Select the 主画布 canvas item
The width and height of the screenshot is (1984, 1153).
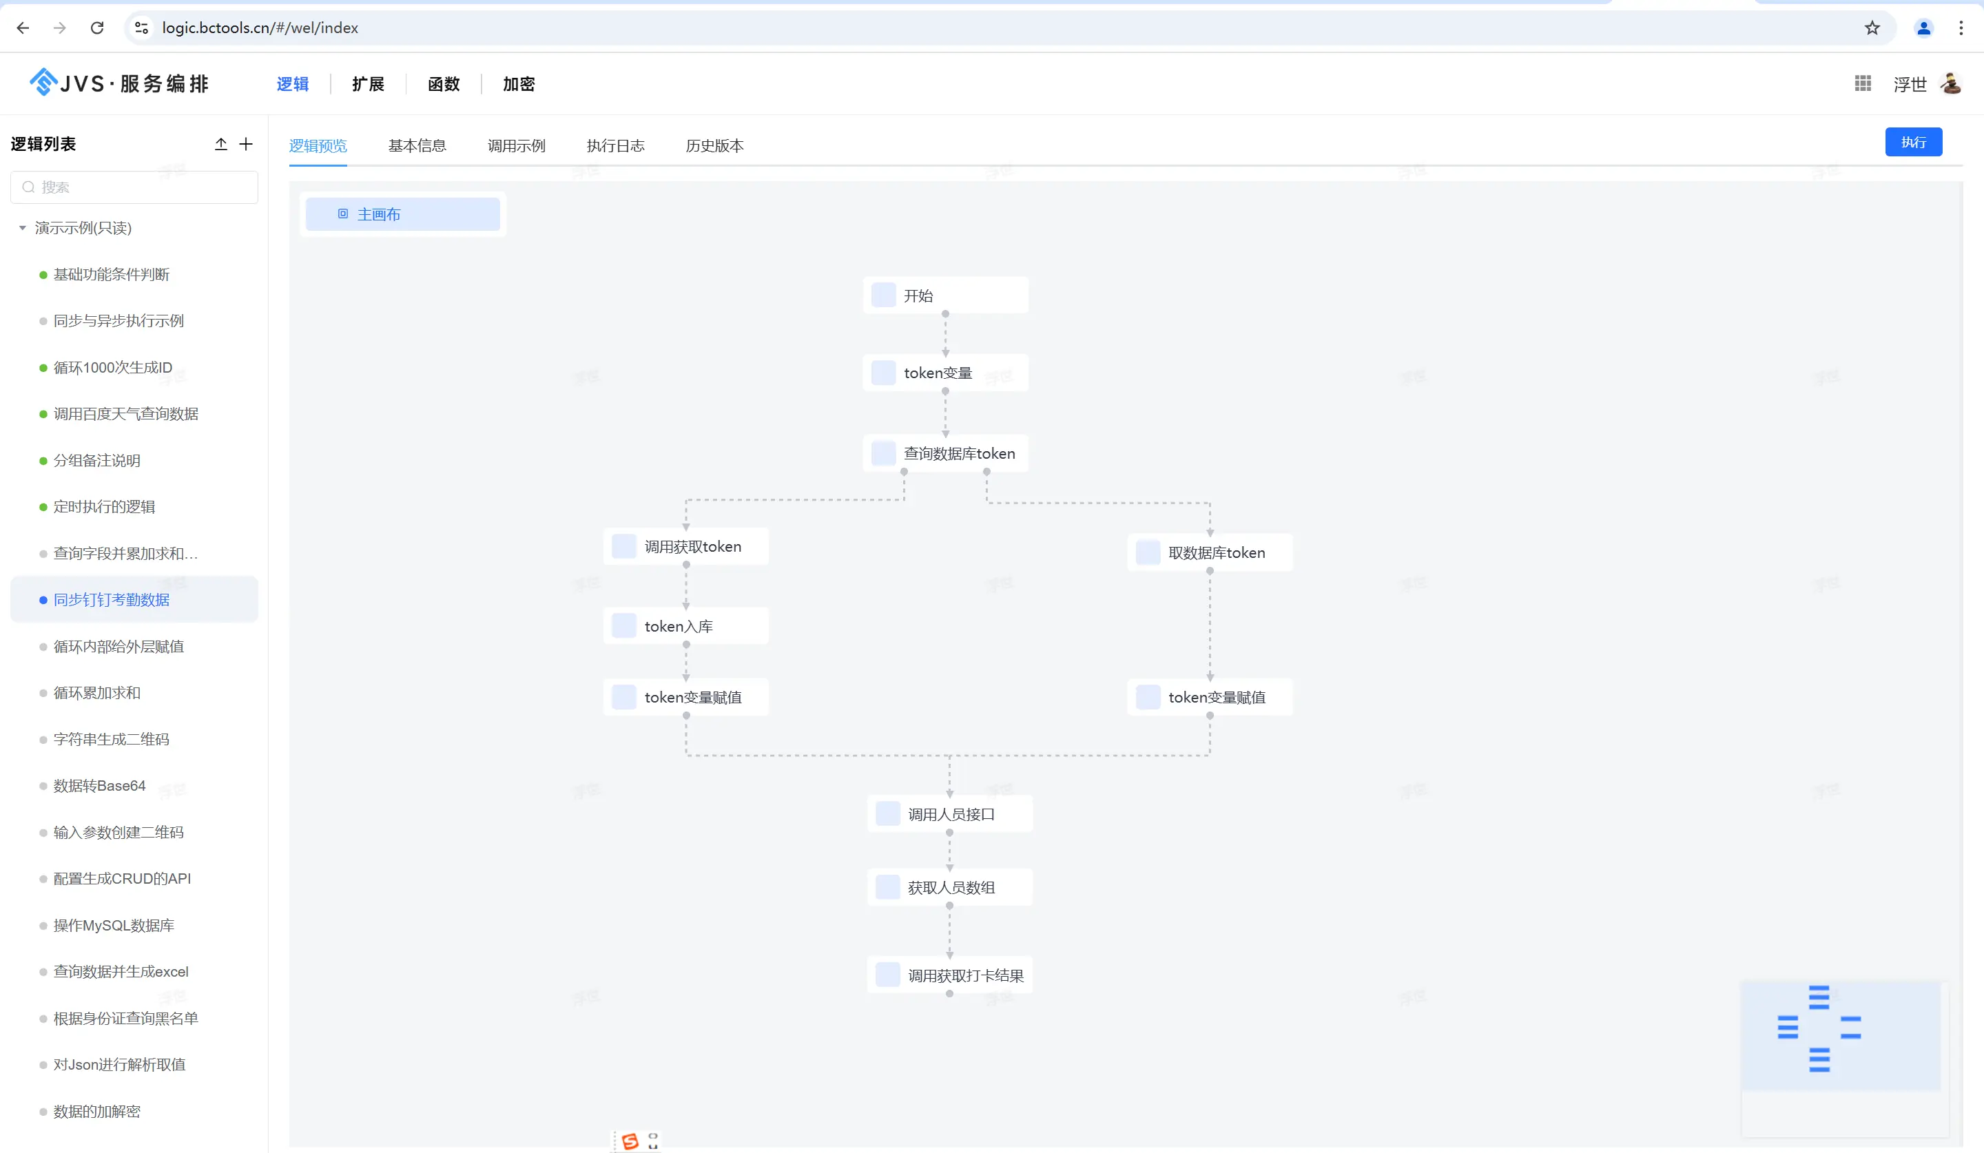402,214
